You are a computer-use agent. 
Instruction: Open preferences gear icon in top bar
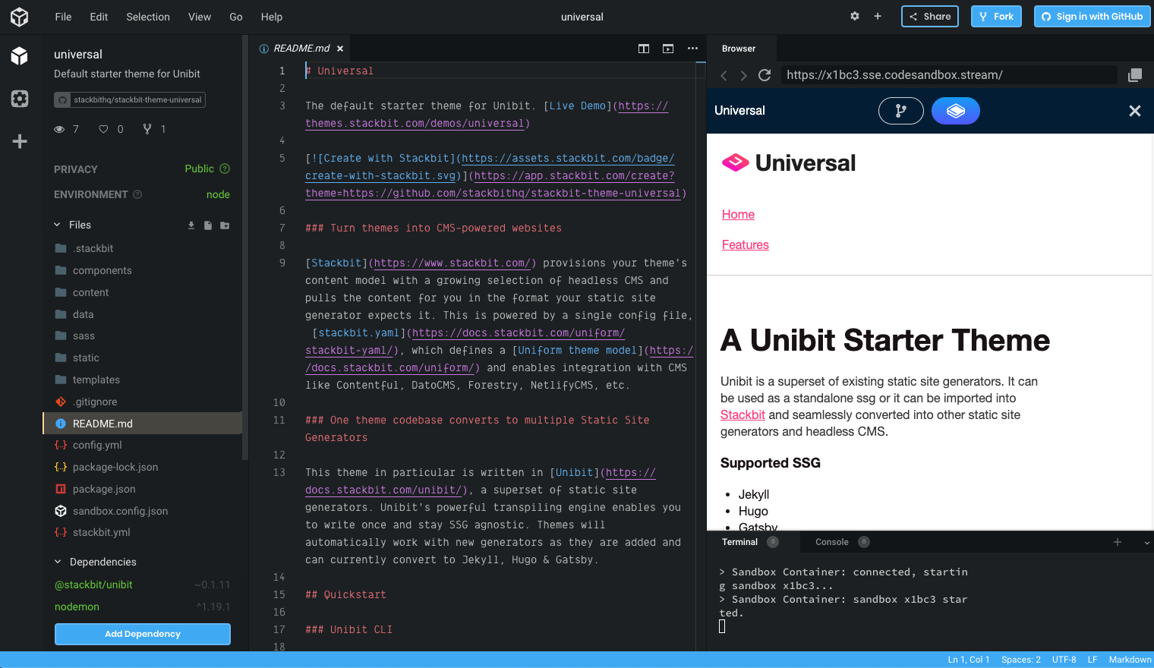[x=855, y=16]
